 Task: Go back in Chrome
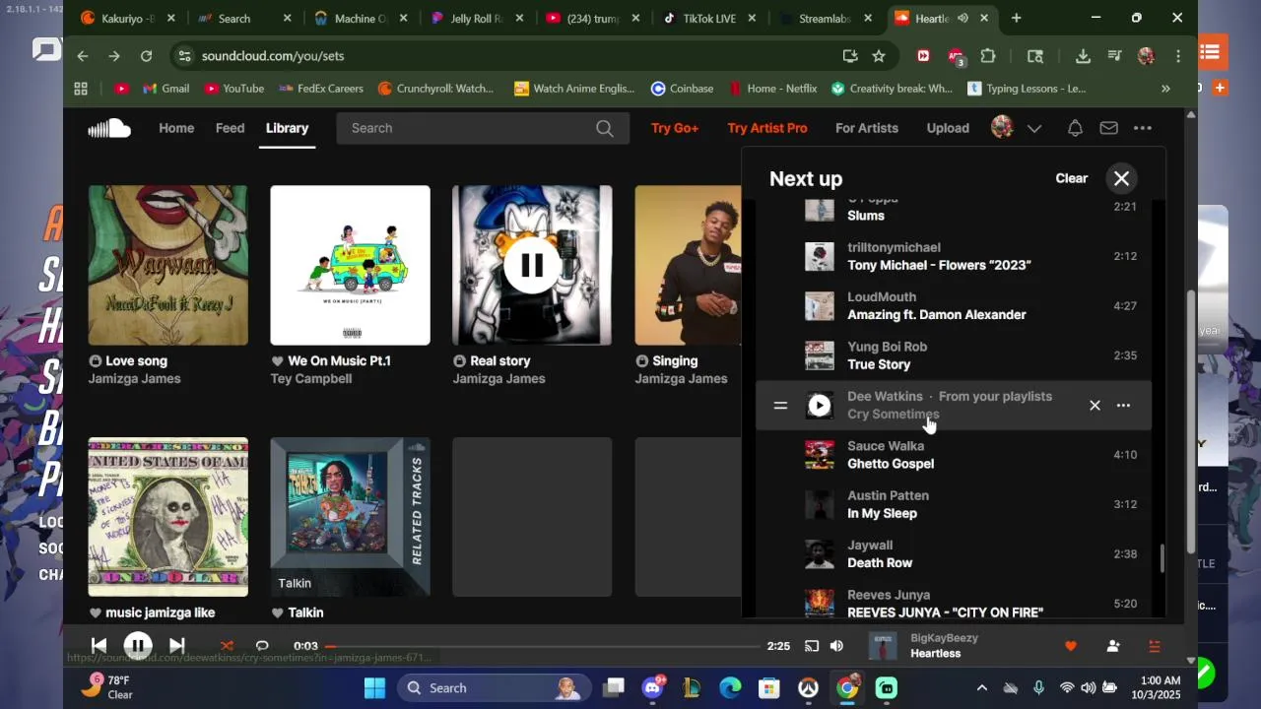pos(83,56)
